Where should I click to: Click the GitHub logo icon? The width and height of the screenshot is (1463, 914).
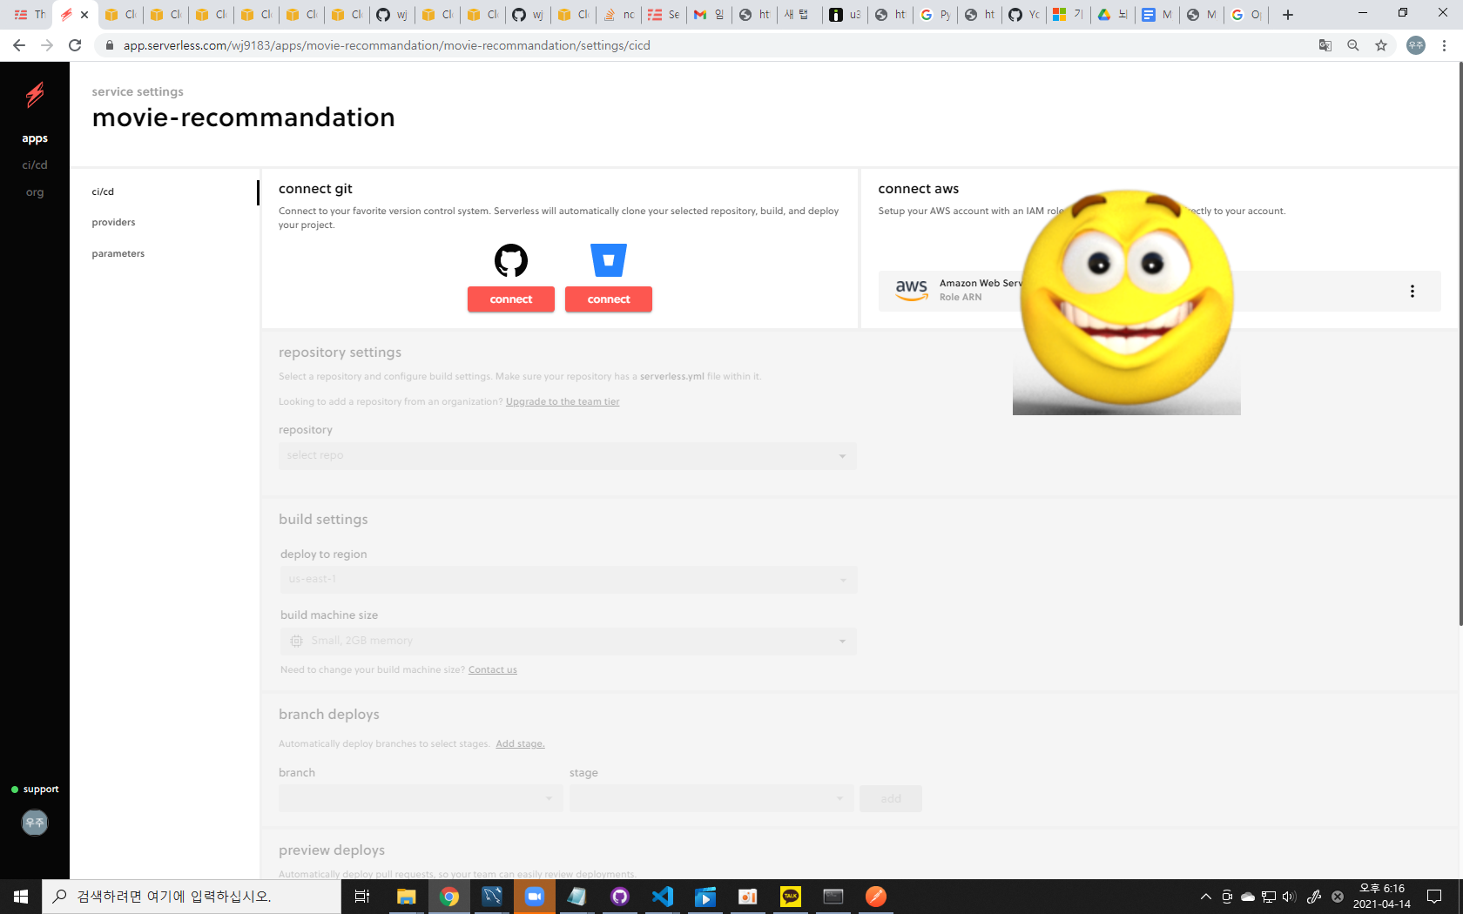click(511, 260)
